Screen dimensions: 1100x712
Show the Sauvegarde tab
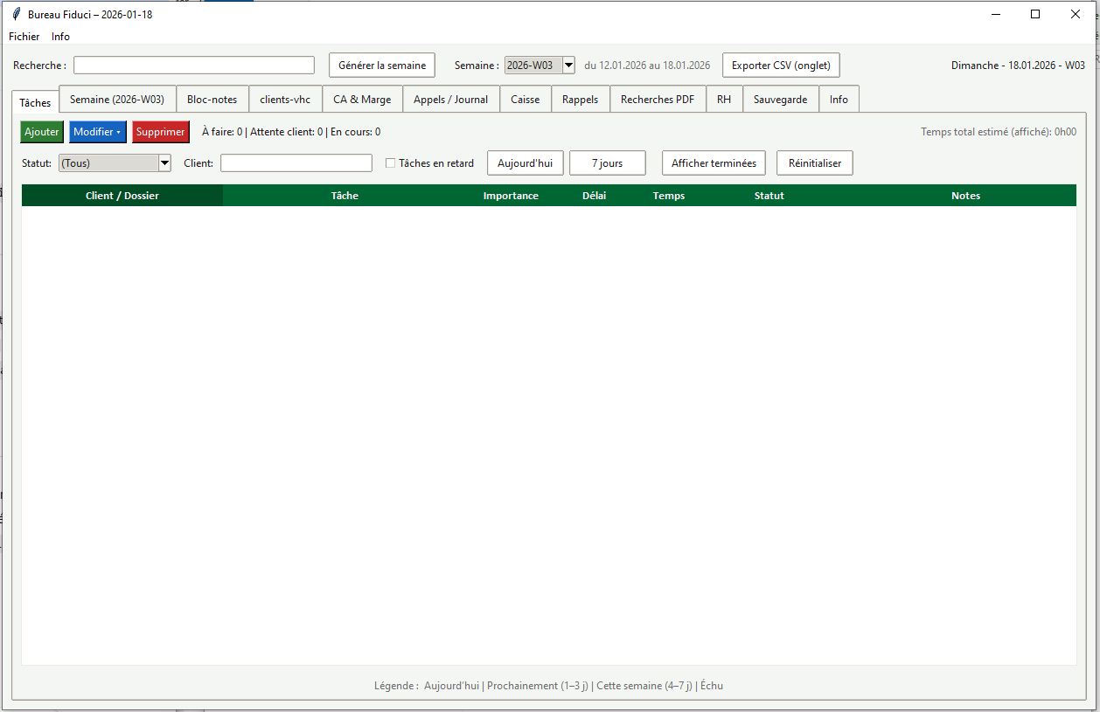[x=780, y=100]
